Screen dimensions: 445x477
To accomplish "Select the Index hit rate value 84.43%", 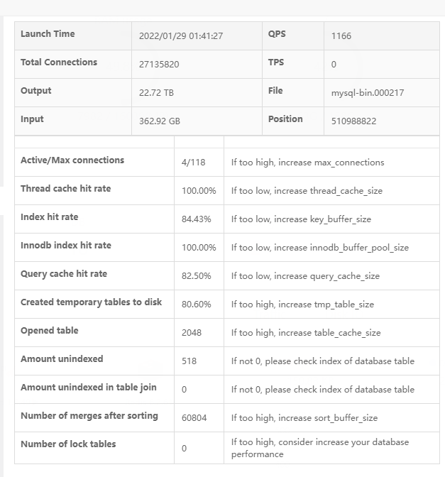I will (197, 219).
